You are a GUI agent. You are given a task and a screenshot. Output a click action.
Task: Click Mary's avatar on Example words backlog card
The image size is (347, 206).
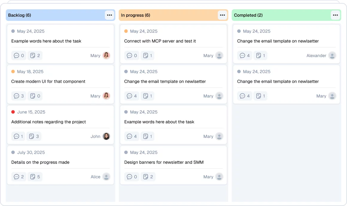coord(106,56)
